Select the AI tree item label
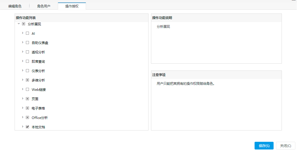 (x=33, y=34)
